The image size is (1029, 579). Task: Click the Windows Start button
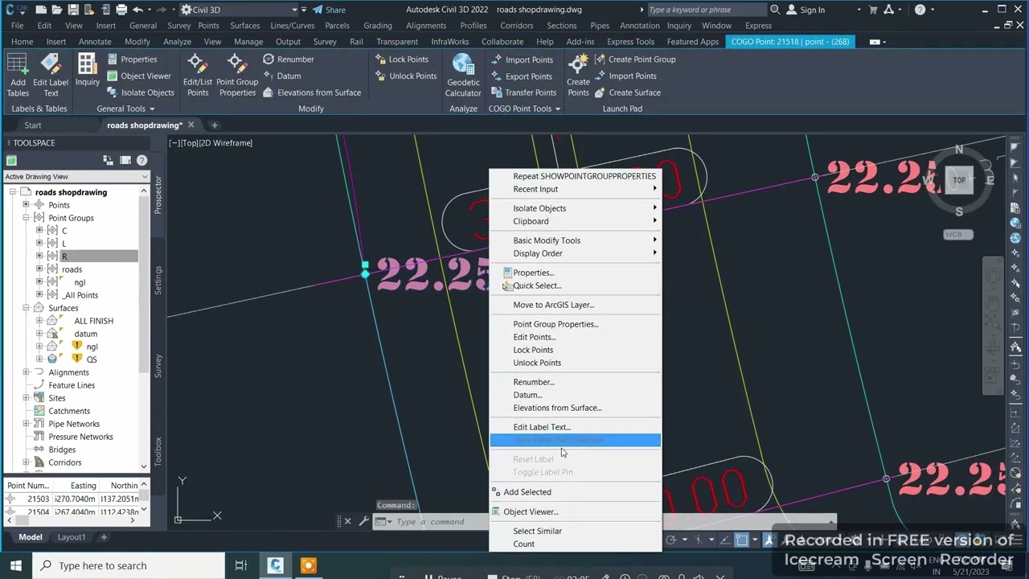pyautogui.click(x=15, y=565)
